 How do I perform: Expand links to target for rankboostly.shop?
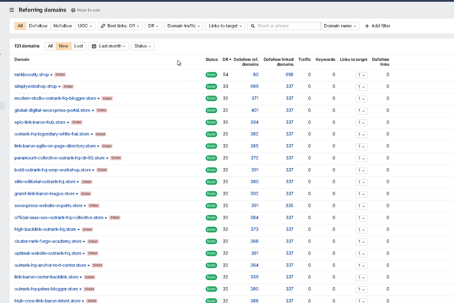click(361, 75)
